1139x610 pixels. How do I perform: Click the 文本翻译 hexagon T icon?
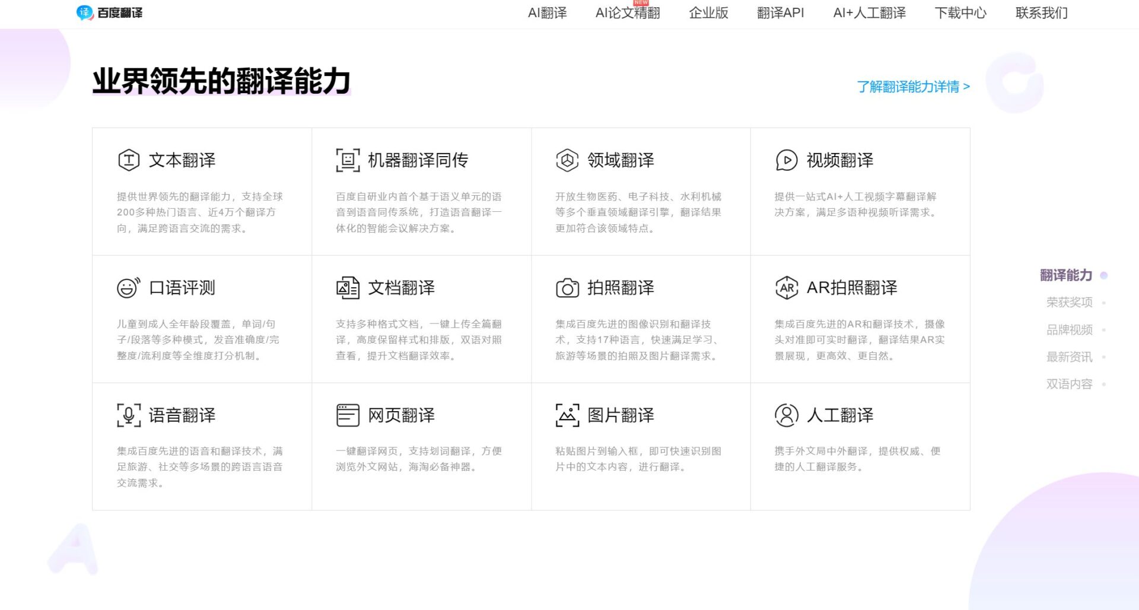click(129, 160)
